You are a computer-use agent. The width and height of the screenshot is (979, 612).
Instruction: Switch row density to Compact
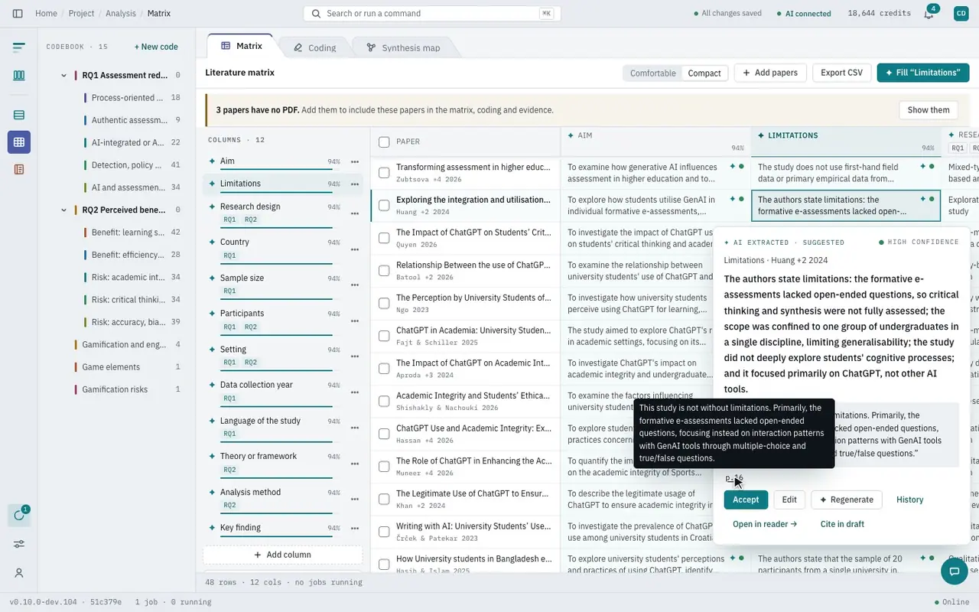tap(704, 73)
